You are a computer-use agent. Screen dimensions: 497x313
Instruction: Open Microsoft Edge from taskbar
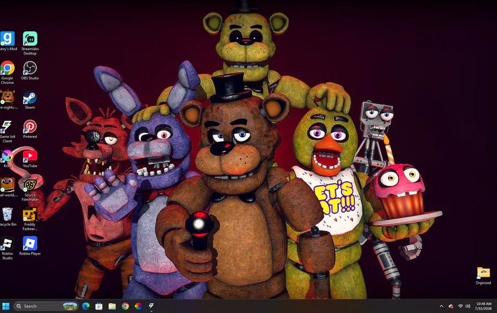[x=86, y=306]
